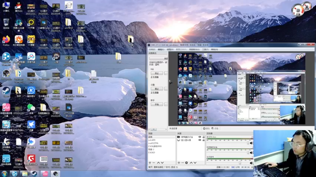Open 文件 menu in OBS
Screen dimensions: 316x177
click(152, 50)
